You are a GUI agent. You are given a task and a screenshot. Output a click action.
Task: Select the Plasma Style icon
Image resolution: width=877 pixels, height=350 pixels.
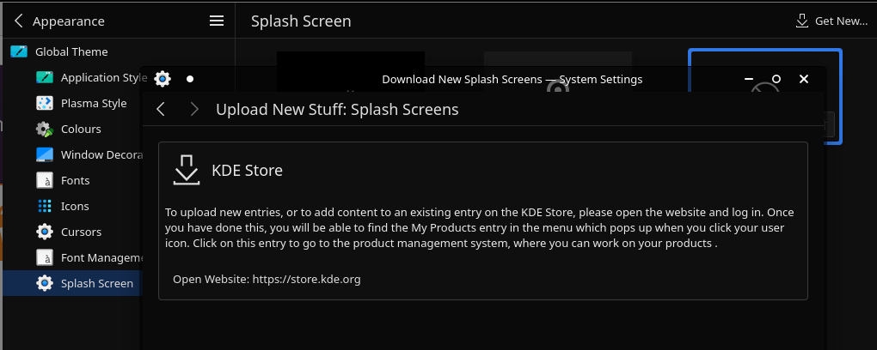[44, 103]
